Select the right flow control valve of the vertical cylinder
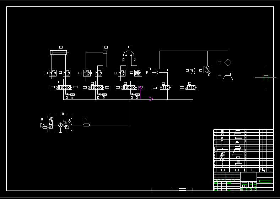This screenshot has height=199, width=280. 98,73
